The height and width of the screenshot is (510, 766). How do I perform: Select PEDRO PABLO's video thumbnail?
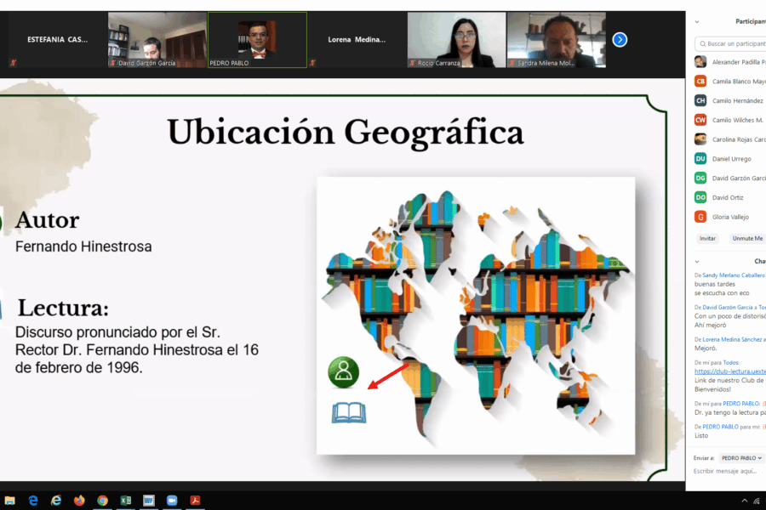tap(257, 39)
